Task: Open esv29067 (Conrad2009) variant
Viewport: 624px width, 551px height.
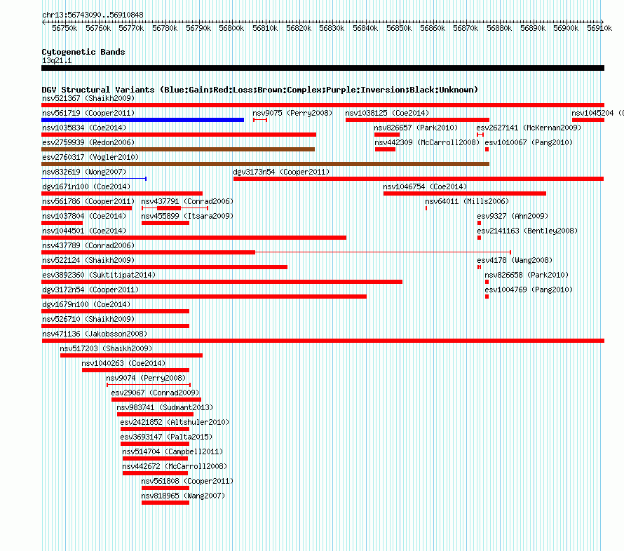Action: (x=155, y=393)
